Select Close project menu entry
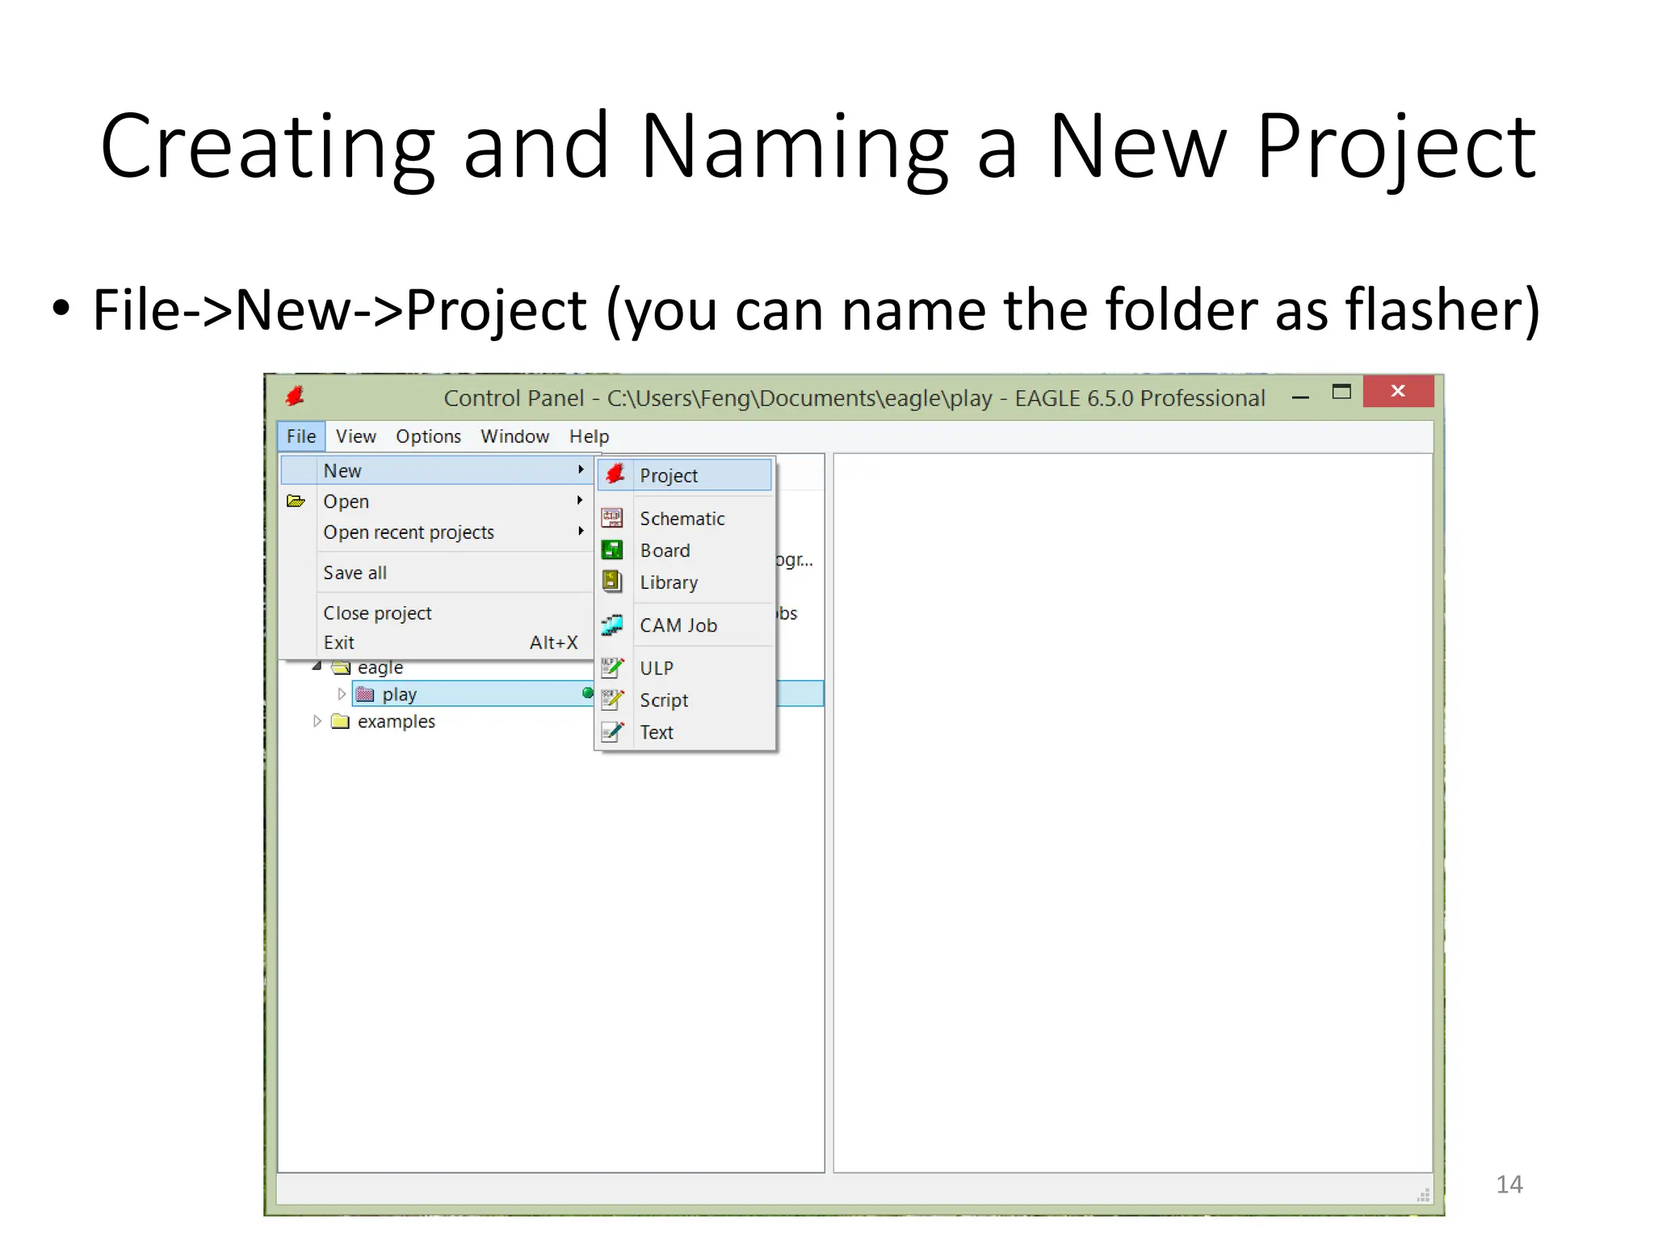Image resolution: width=1654 pixels, height=1241 pixels. [x=437, y=612]
